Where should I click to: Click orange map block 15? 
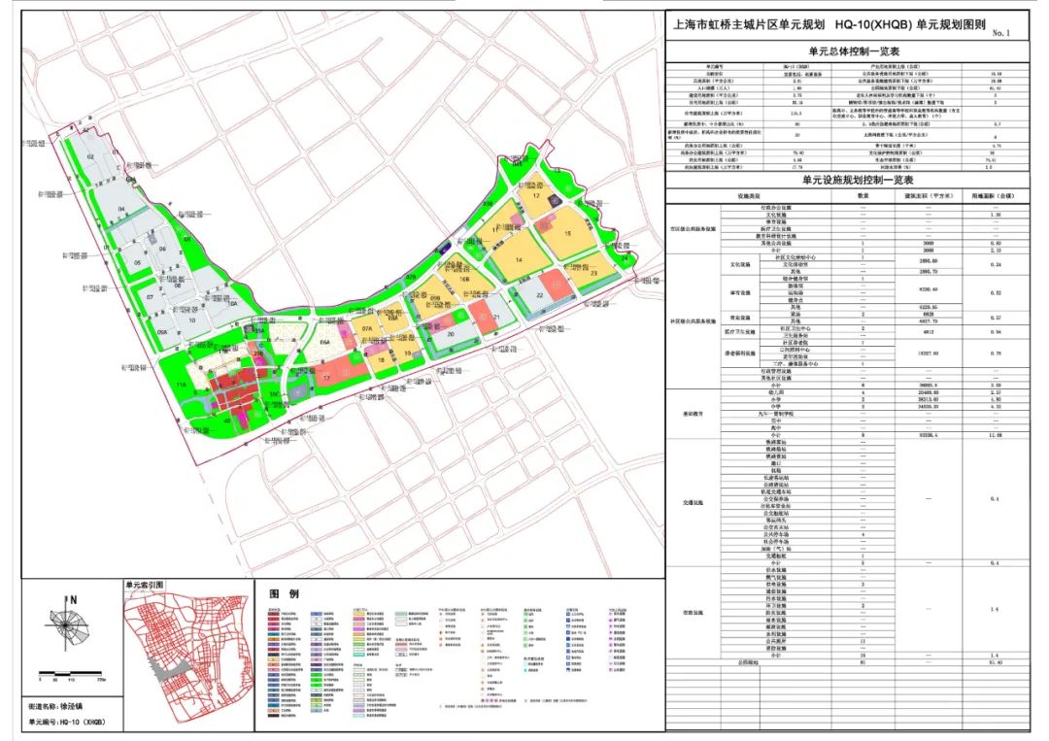(568, 233)
